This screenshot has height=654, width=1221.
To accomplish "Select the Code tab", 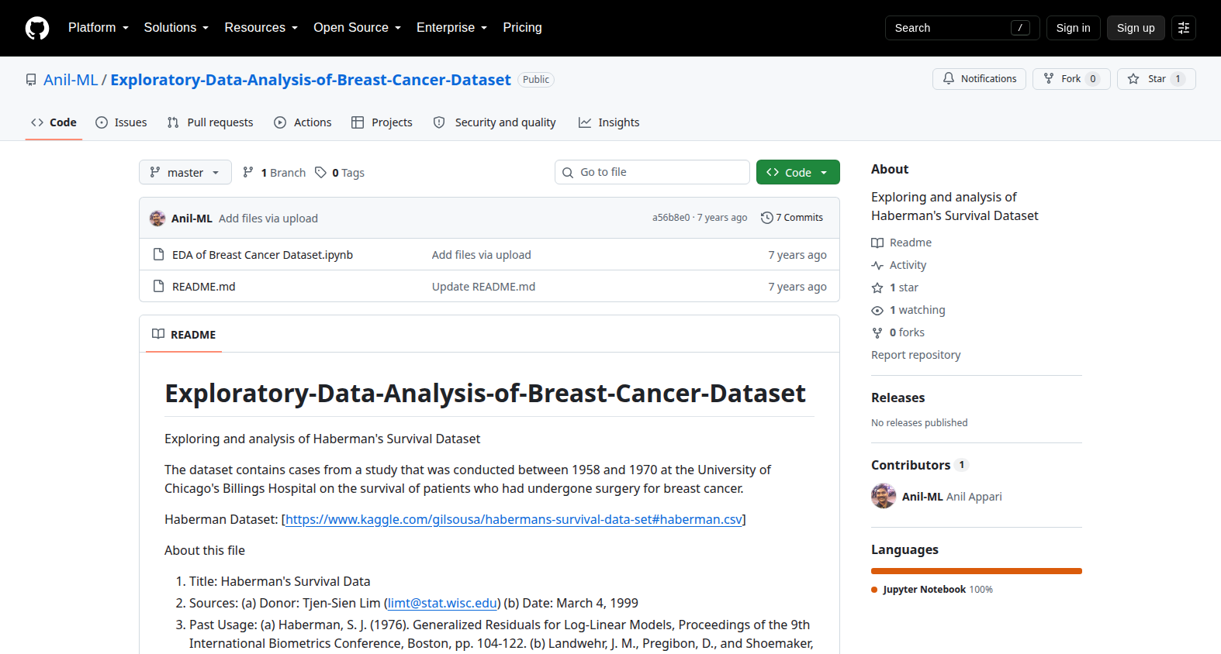I will coord(54,122).
